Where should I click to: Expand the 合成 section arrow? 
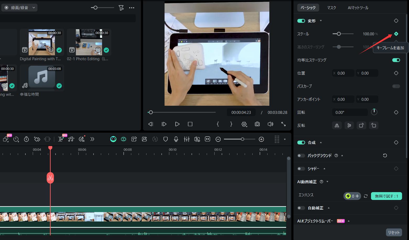321,143
